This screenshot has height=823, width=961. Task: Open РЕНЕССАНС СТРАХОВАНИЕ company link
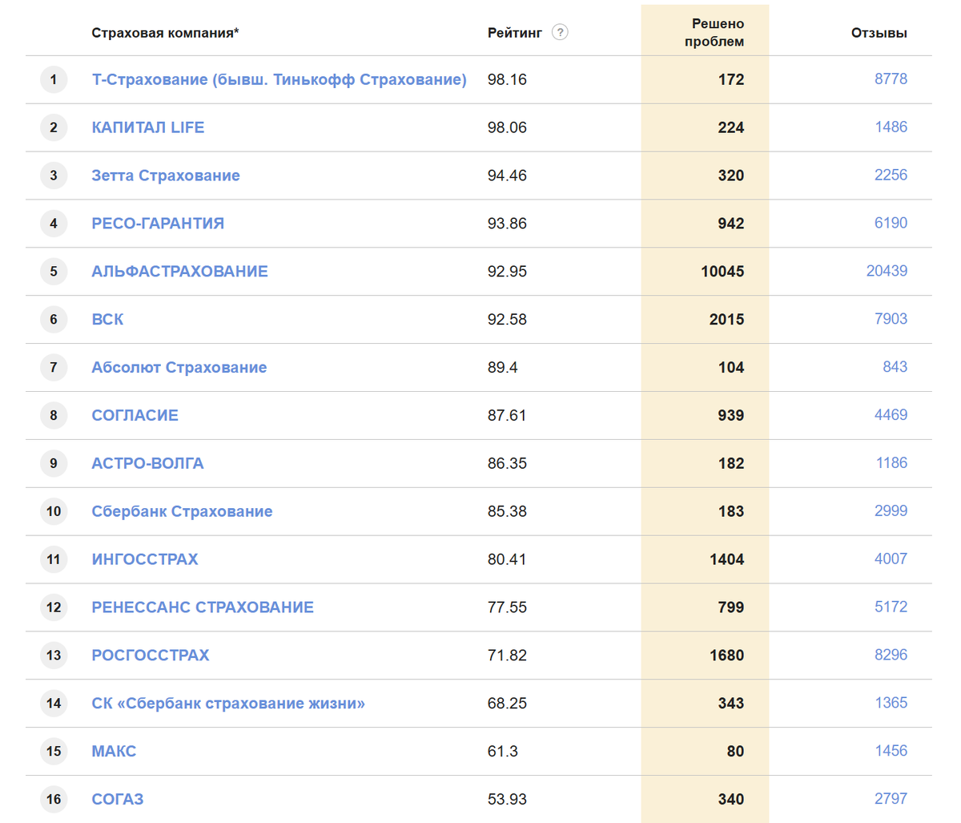[x=203, y=607]
